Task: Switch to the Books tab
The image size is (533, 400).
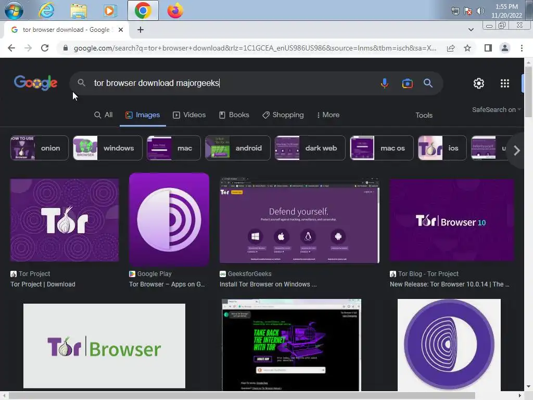Action: [234, 115]
